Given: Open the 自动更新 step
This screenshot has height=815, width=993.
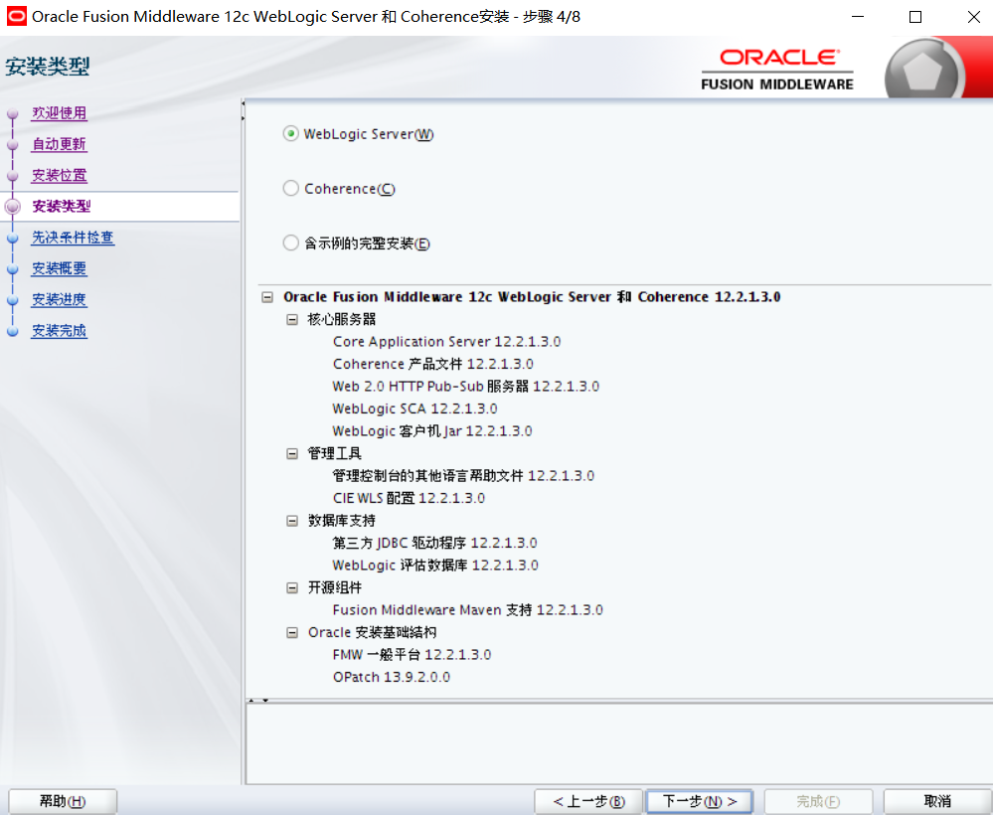Looking at the screenshot, I should pos(58,143).
